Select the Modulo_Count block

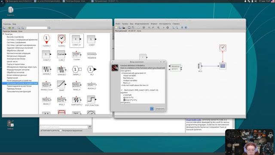pos(46,86)
